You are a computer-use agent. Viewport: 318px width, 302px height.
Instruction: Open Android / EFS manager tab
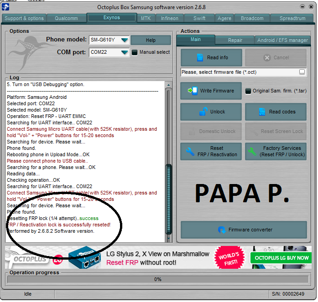282,40
